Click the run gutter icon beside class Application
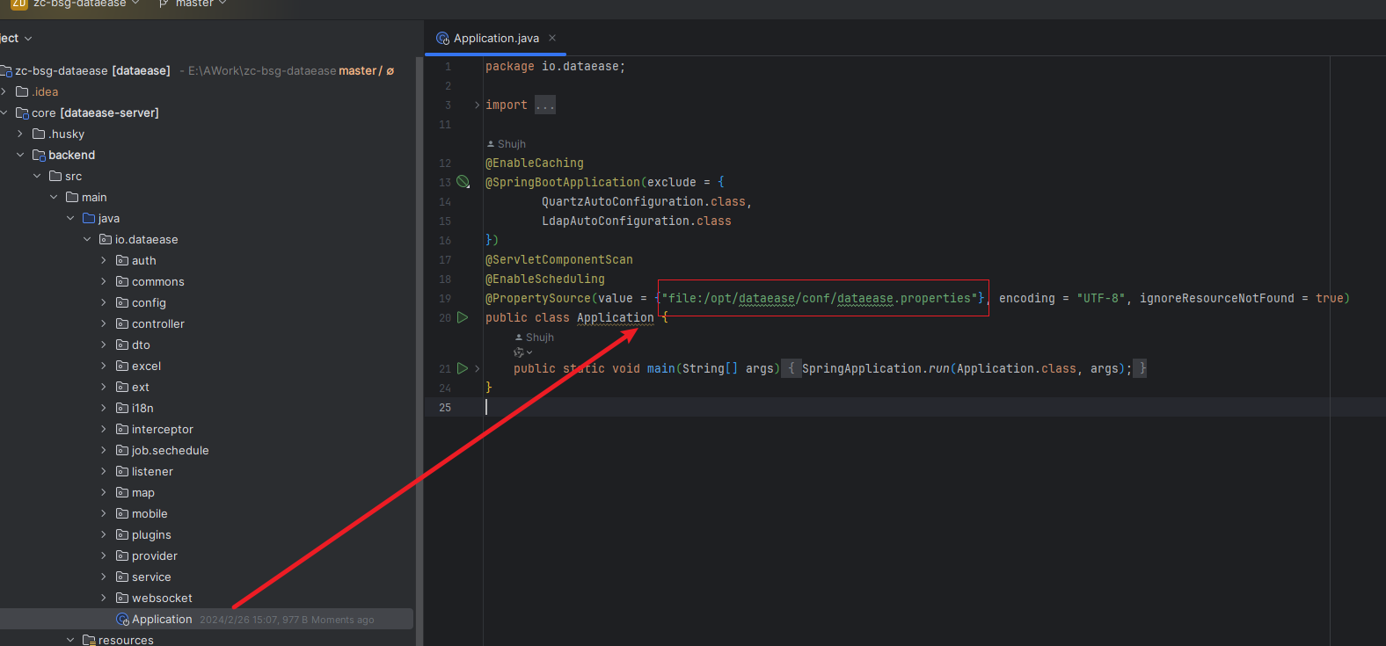 click(x=463, y=317)
